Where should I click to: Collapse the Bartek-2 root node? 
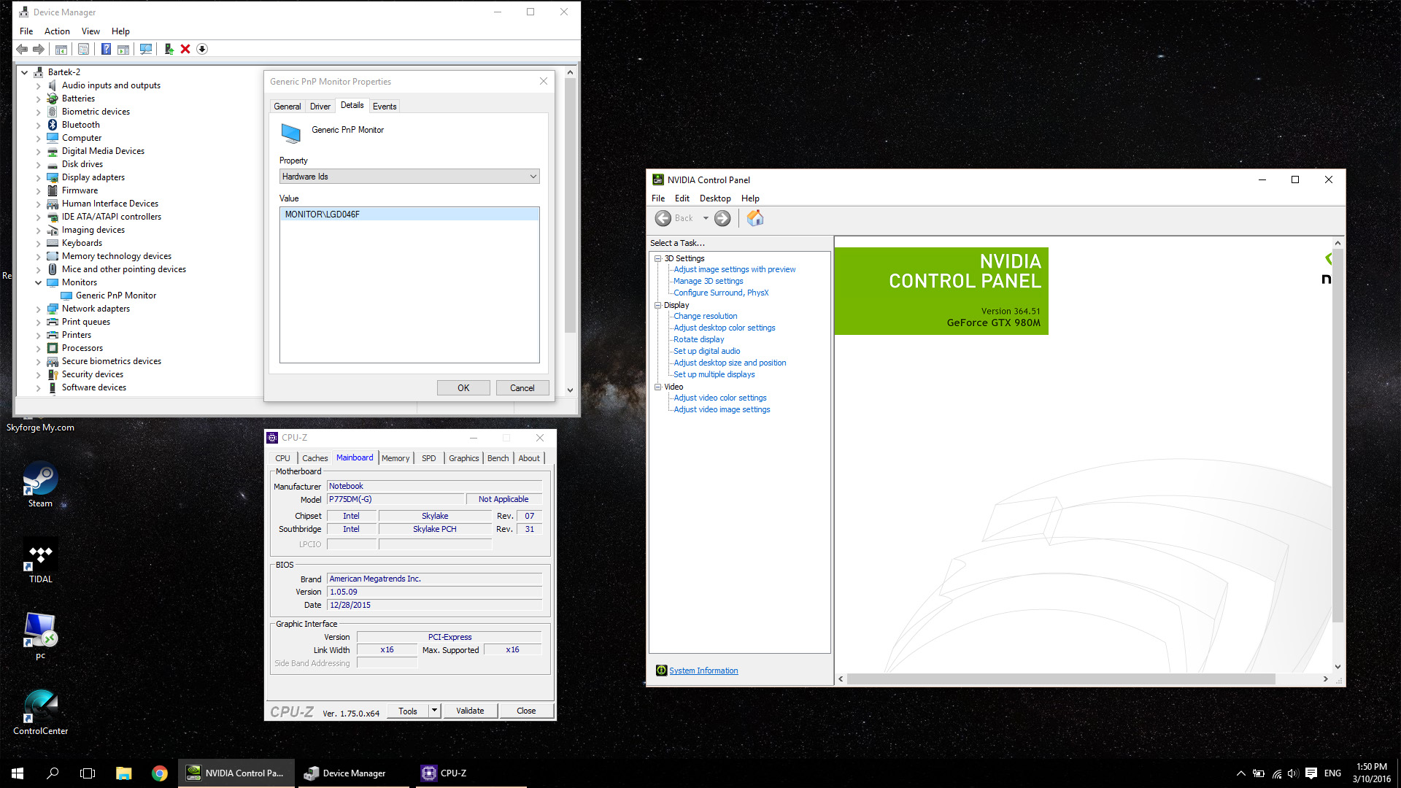click(25, 72)
